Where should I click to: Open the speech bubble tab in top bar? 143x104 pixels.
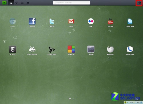click(x=17, y=3)
